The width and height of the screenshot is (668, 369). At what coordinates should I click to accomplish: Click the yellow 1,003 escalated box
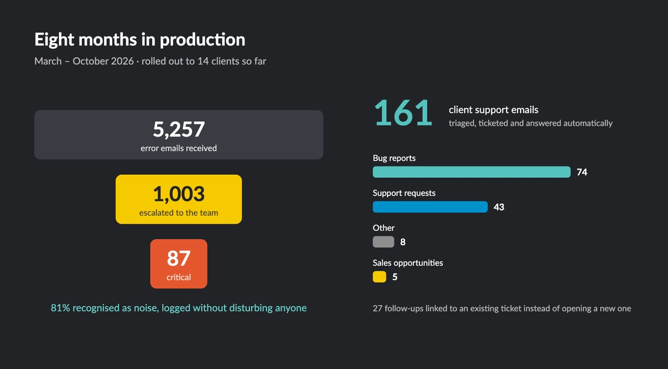coord(179,199)
